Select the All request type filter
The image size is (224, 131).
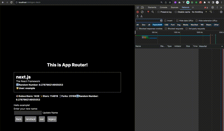pos(137,25)
